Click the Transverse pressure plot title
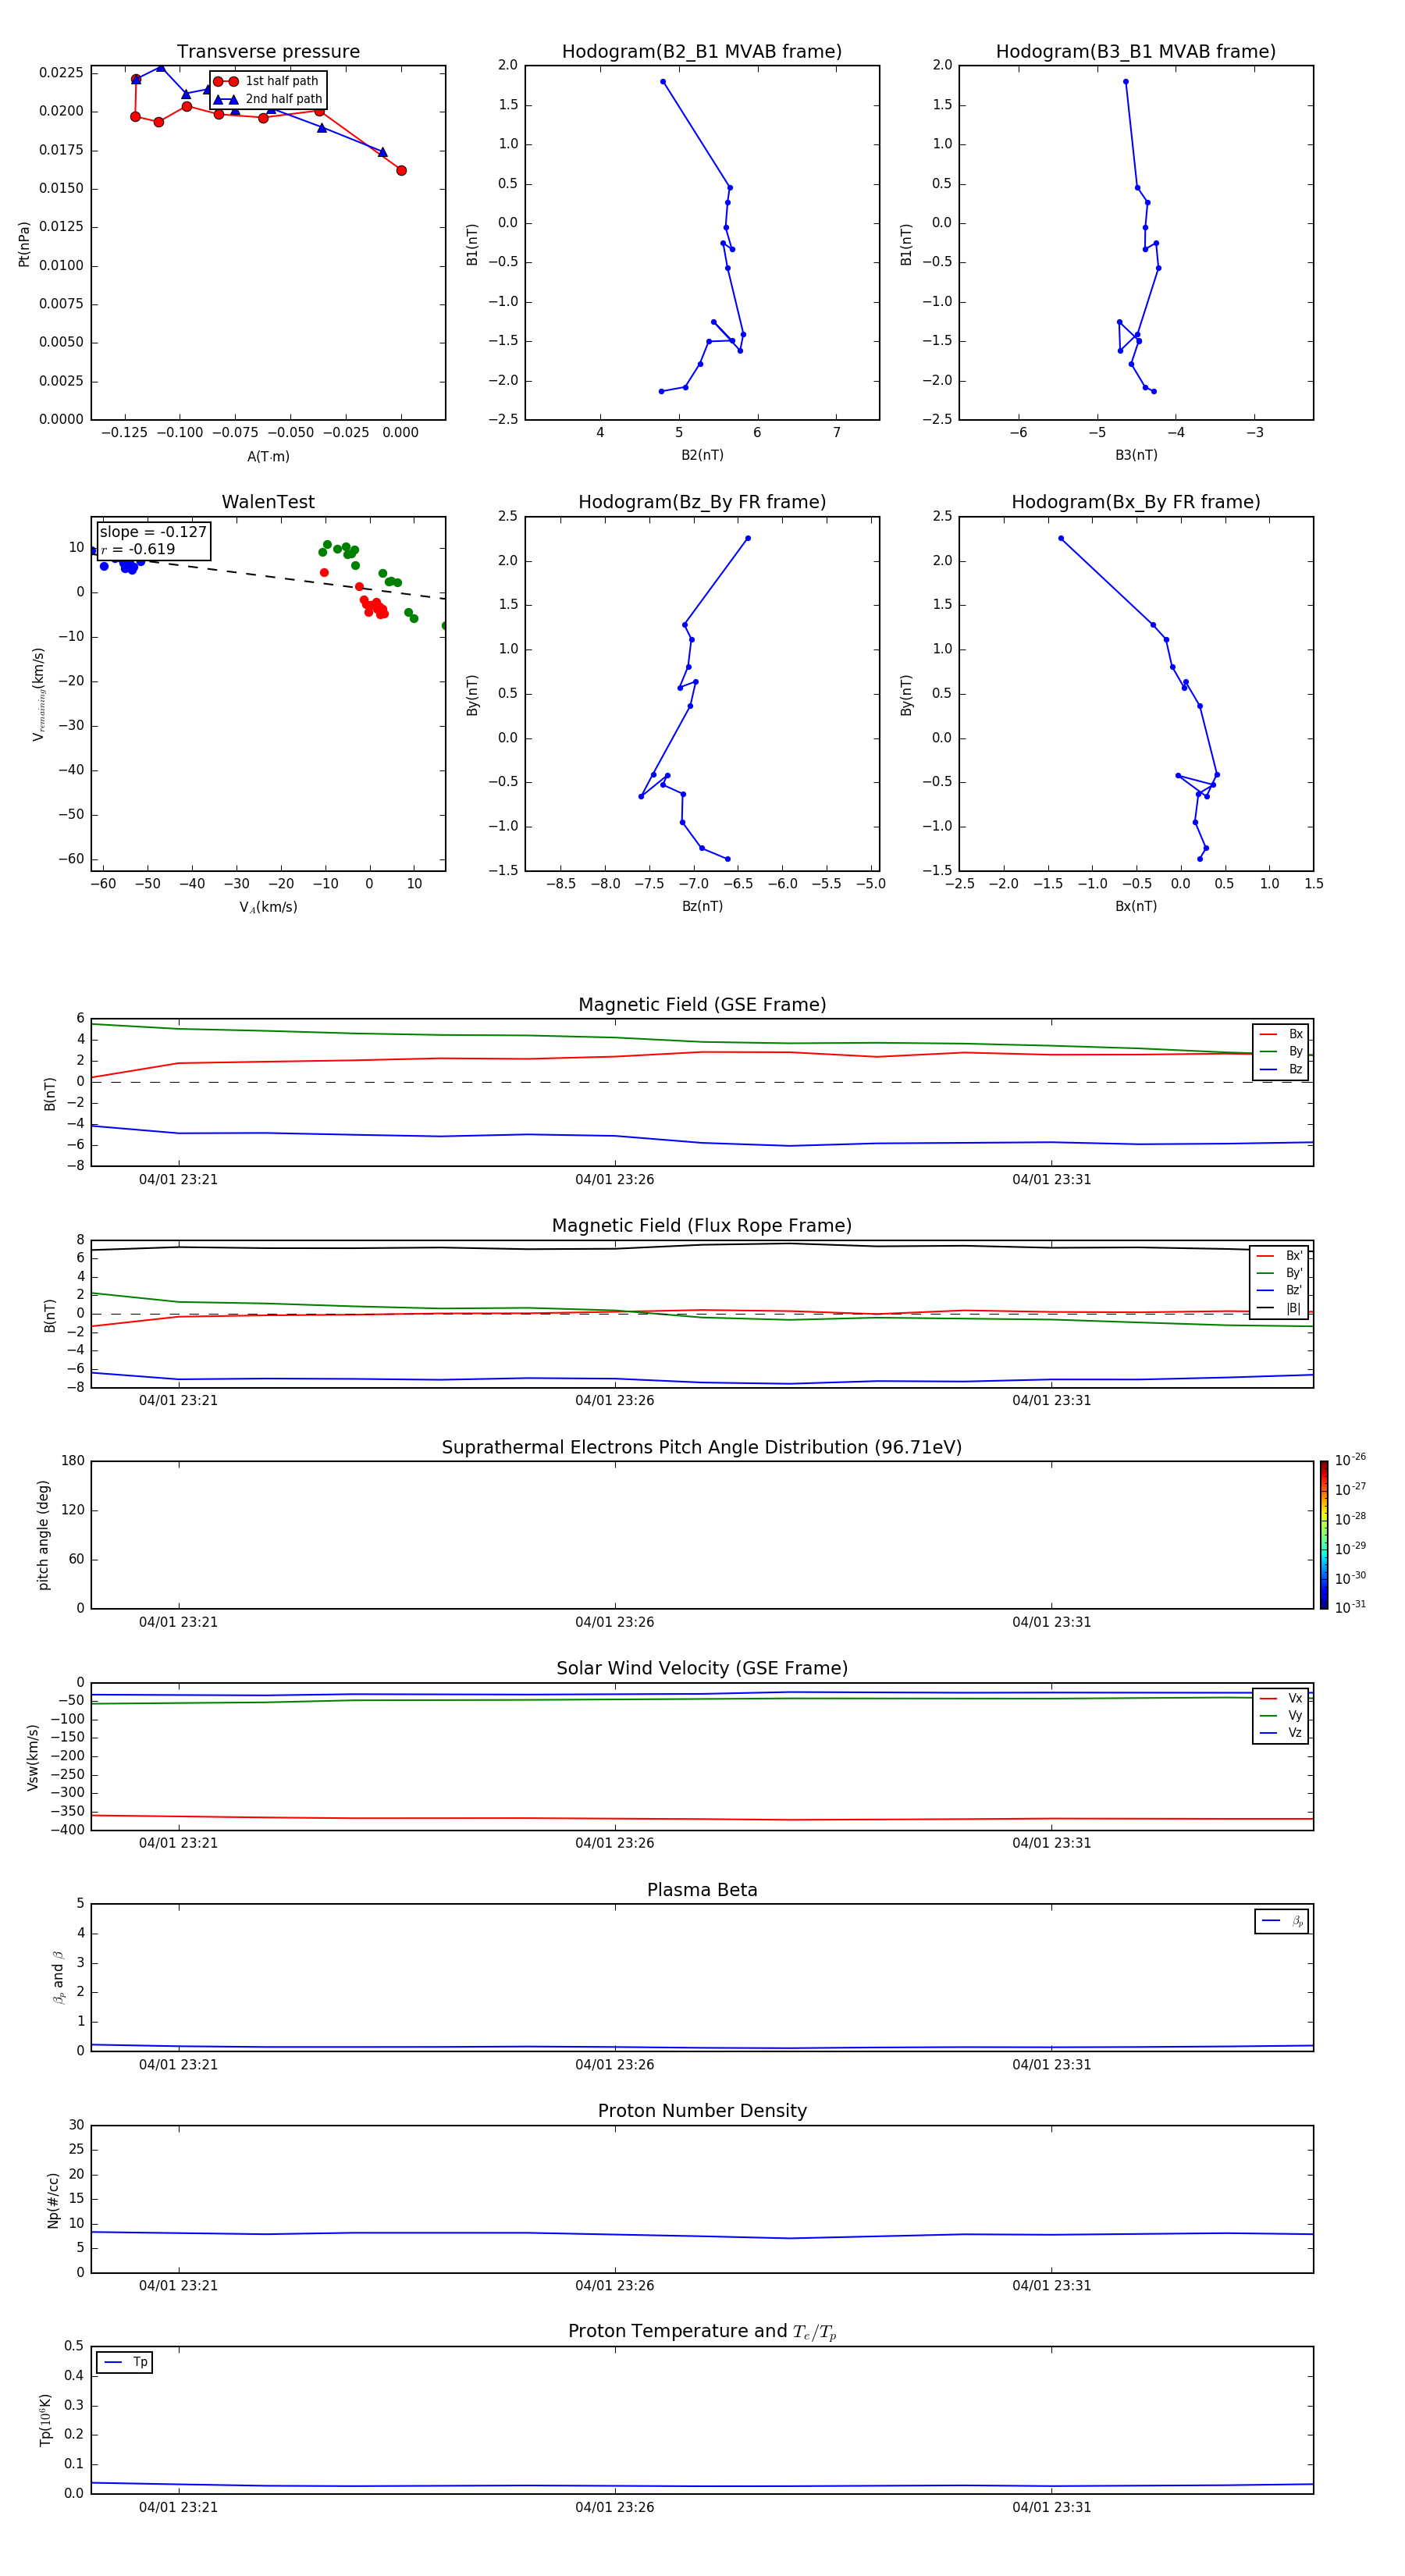 point(268,52)
